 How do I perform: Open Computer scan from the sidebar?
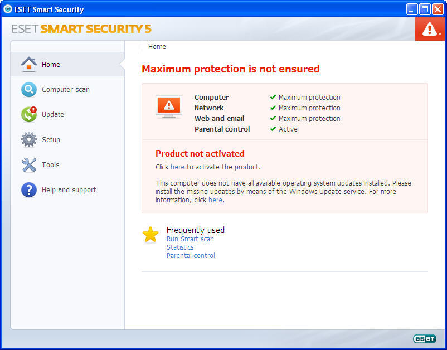point(29,89)
